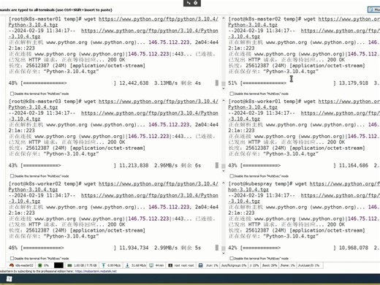Click the 46% progress bar in k8s-worker02 terminal
Image resolution: width=380 pixels, height=285 pixels.
[68, 248]
